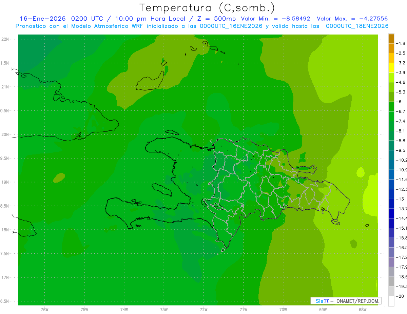Pick the olive-green swatch between -5.3 and -6
The height and width of the screenshot is (314, 407).
click(391, 97)
